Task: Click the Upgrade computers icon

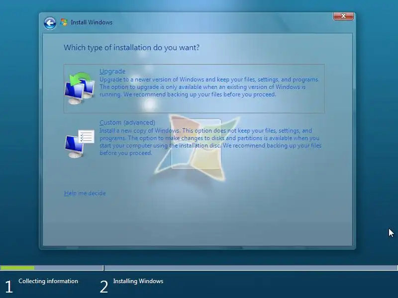Action: point(80,88)
